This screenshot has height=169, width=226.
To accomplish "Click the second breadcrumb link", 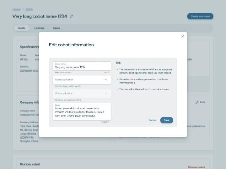I will [x=29, y=9].
